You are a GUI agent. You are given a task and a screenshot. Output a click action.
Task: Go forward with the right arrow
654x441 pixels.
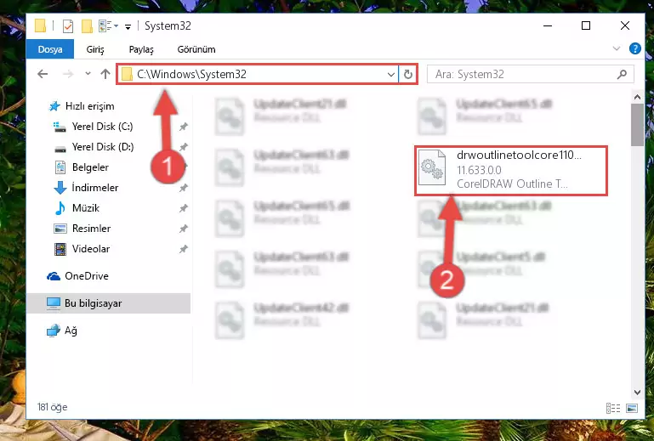coord(67,74)
